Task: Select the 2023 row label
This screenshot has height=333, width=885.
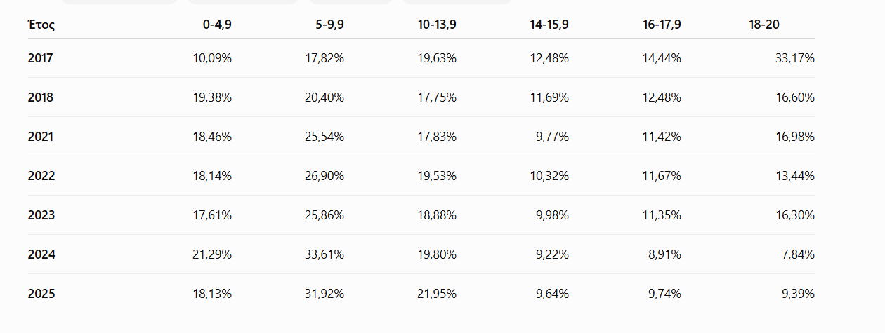Action: tap(40, 215)
